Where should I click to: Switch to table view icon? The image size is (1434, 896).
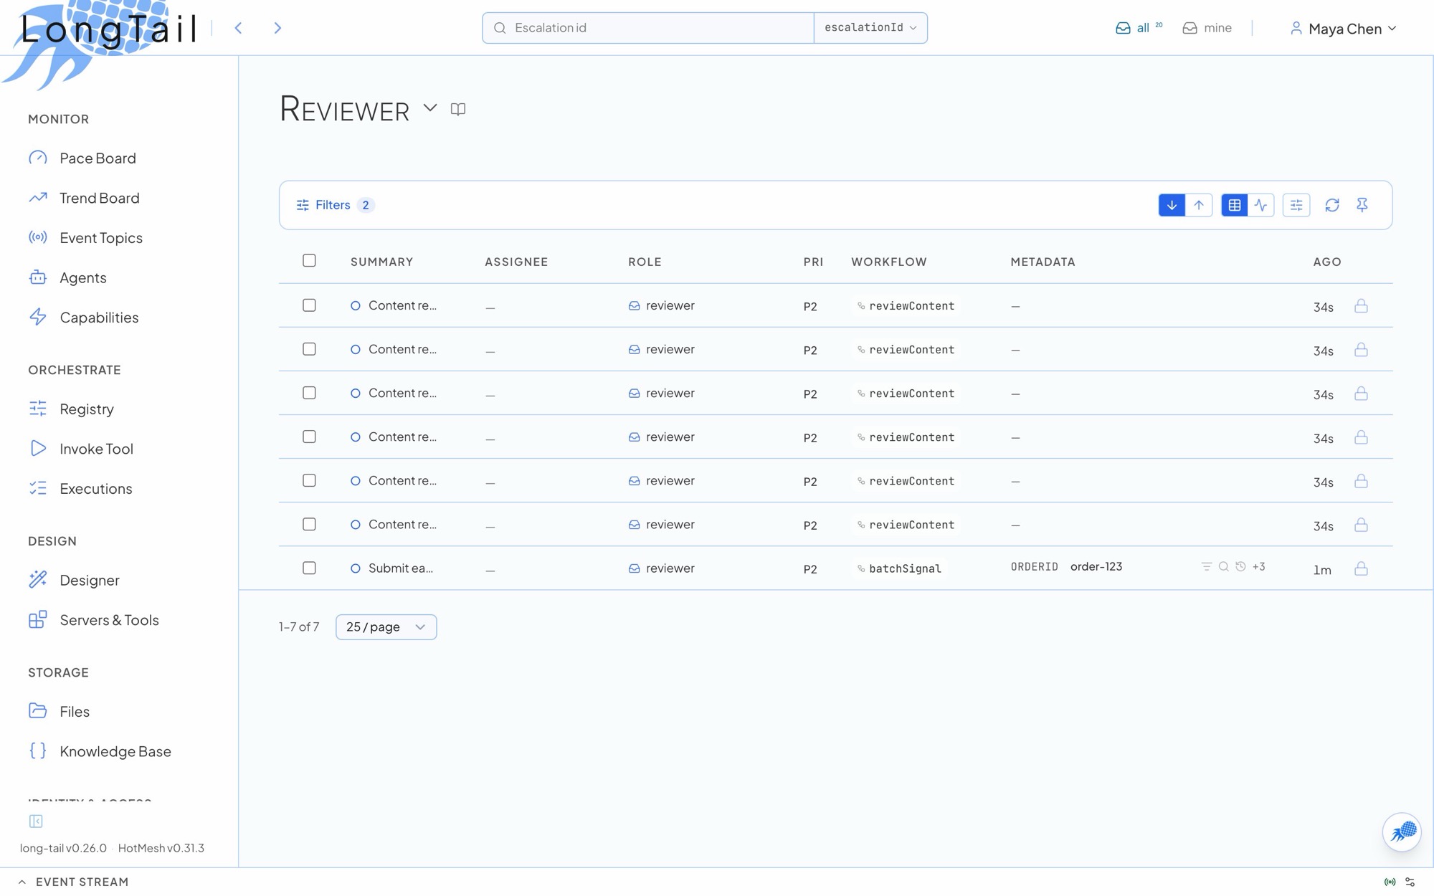pyautogui.click(x=1234, y=205)
